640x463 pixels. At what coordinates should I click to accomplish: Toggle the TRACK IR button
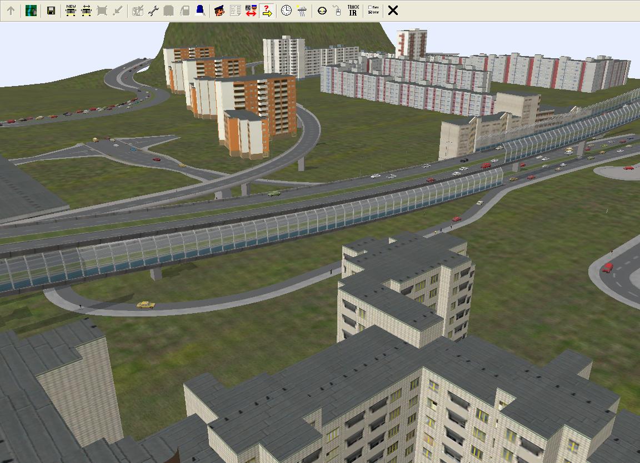(x=353, y=11)
